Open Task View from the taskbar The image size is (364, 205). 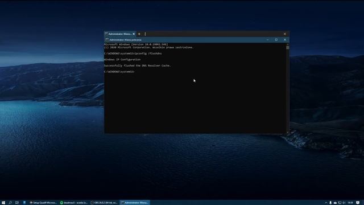click(x=17, y=203)
